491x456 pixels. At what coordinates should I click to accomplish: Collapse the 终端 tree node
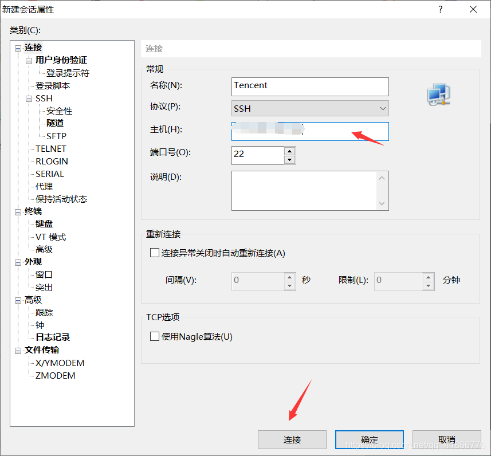(18, 212)
